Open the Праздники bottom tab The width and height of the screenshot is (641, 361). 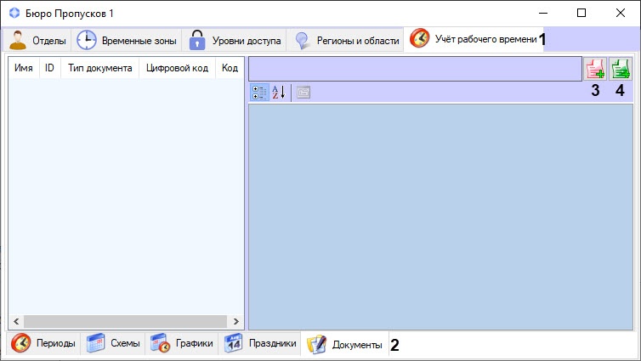click(x=260, y=343)
